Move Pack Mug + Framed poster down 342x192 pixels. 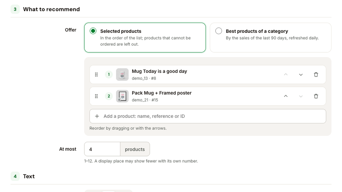pyautogui.click(x=301, y=96)
